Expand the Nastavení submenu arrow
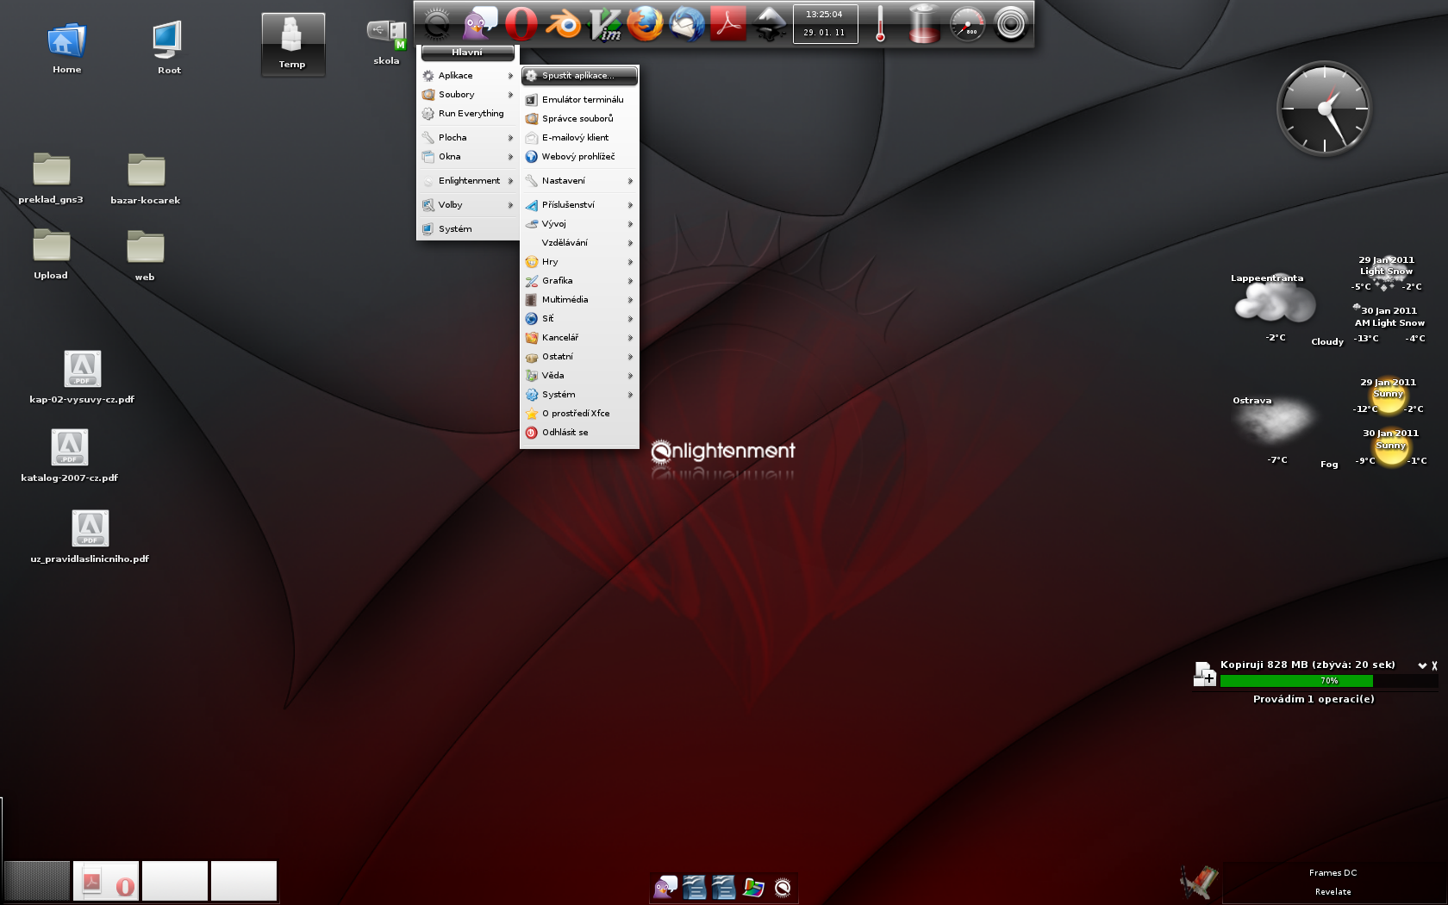 coord(630,181)
